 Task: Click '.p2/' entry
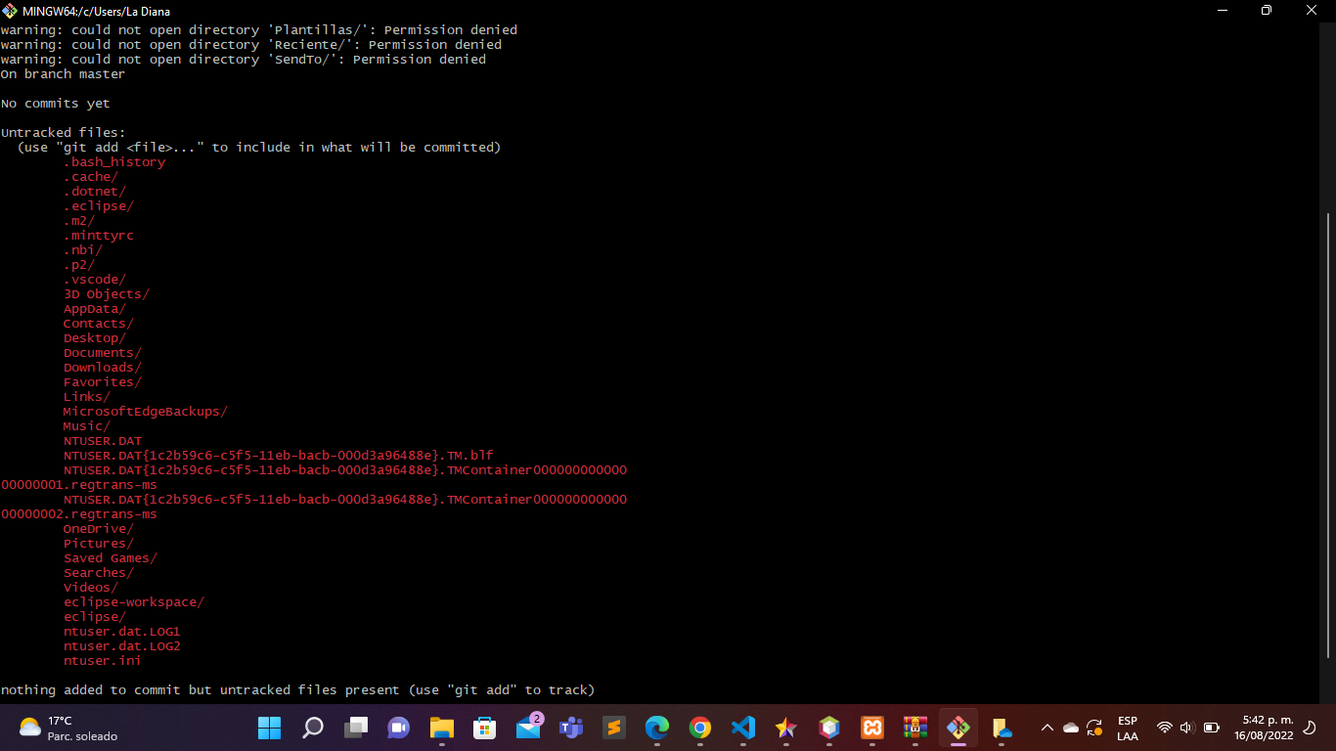pyautogui.click(x=79, y=265)
